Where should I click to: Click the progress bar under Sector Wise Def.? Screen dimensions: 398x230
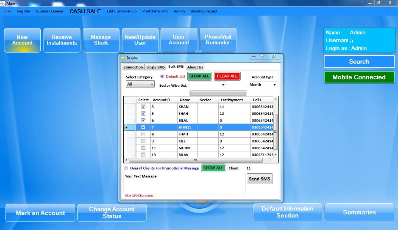click(x=218, y=93)
